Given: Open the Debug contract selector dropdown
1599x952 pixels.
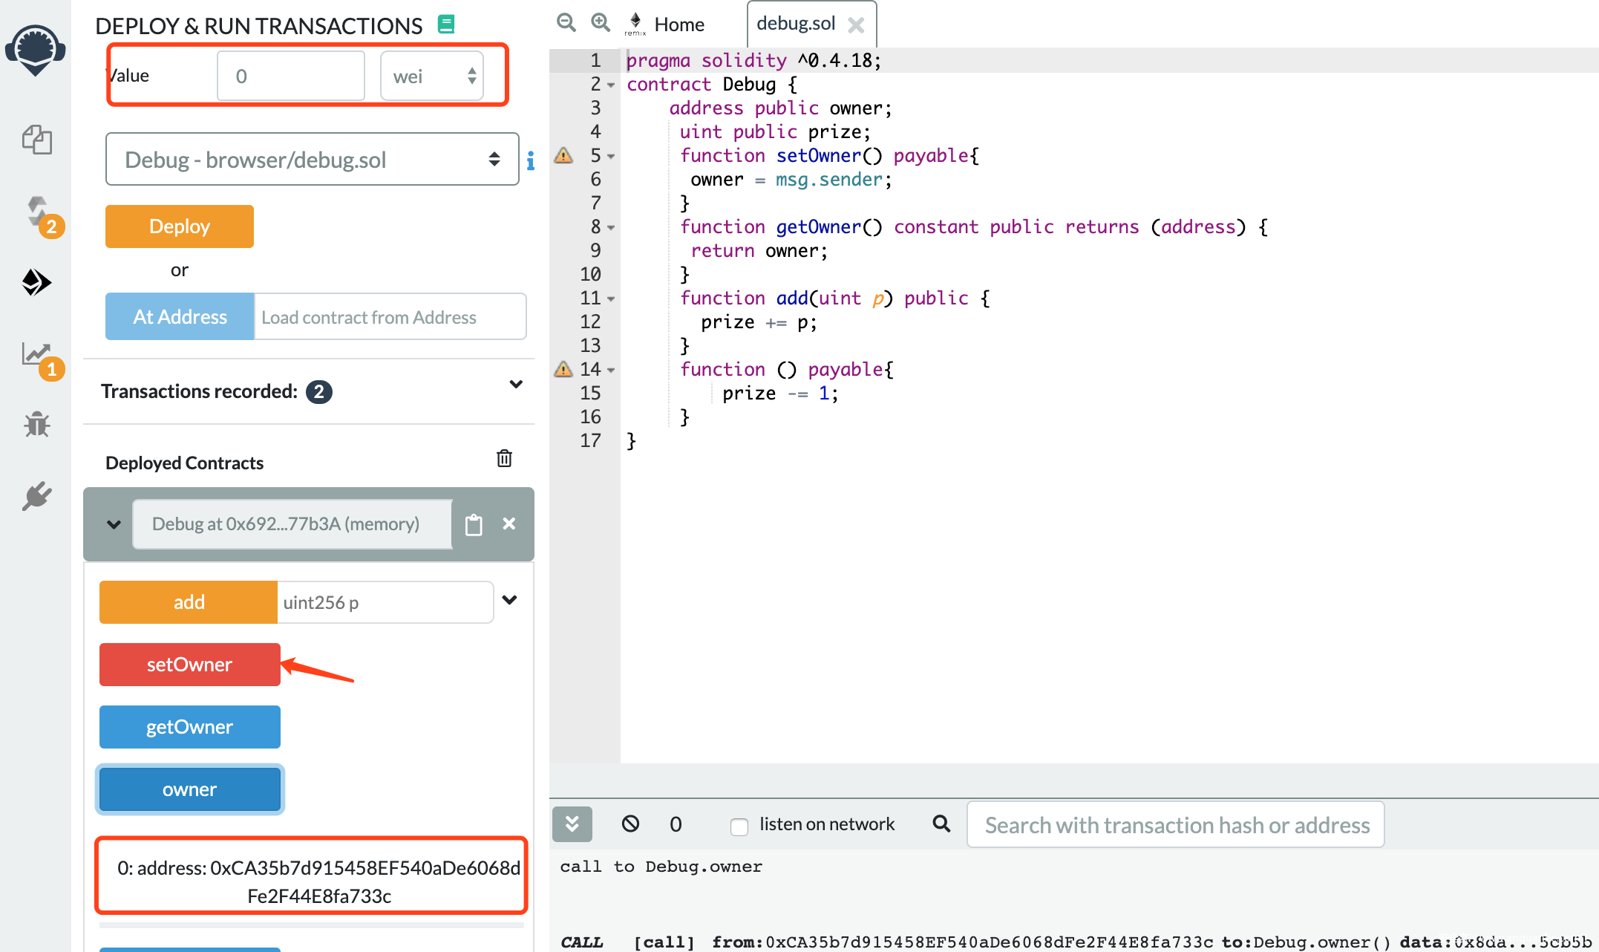Looking at the screenshot, I should 312,160.
